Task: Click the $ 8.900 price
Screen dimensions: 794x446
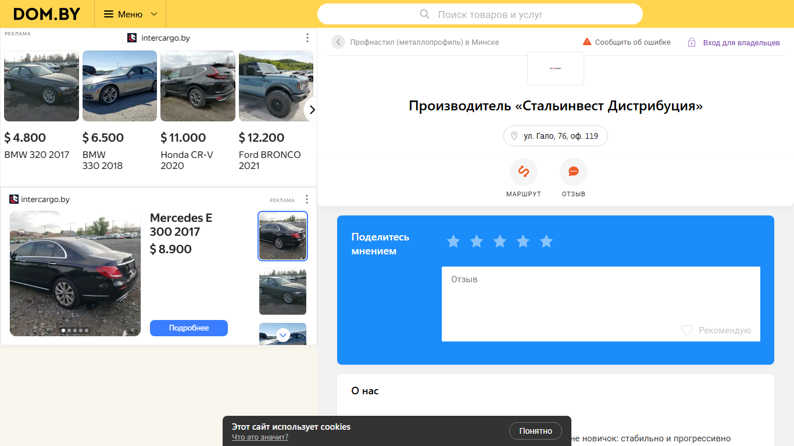Action: point(170,249)
